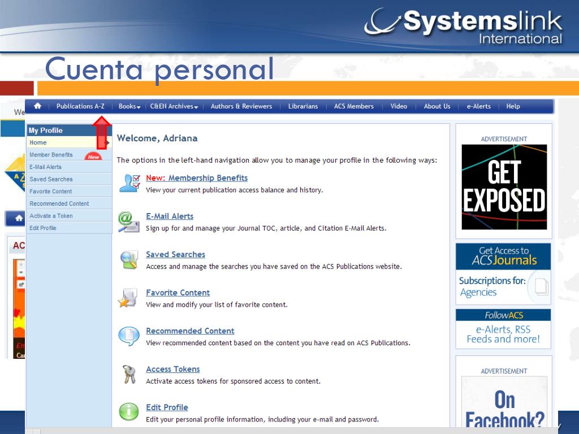Select E-Mail Alerts in the sidebar
Screen dimensions: 579x434
69,167
